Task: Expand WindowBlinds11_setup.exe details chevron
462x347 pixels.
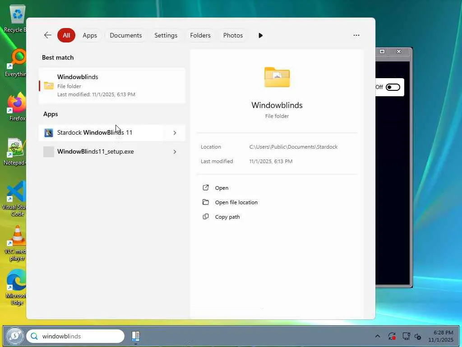Action: click(175, 152)
